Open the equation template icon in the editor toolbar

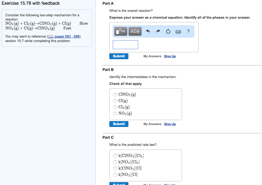pos(120,31)
